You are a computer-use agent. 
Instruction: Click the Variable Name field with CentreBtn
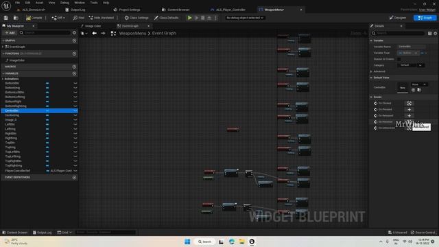pos(412,47)
